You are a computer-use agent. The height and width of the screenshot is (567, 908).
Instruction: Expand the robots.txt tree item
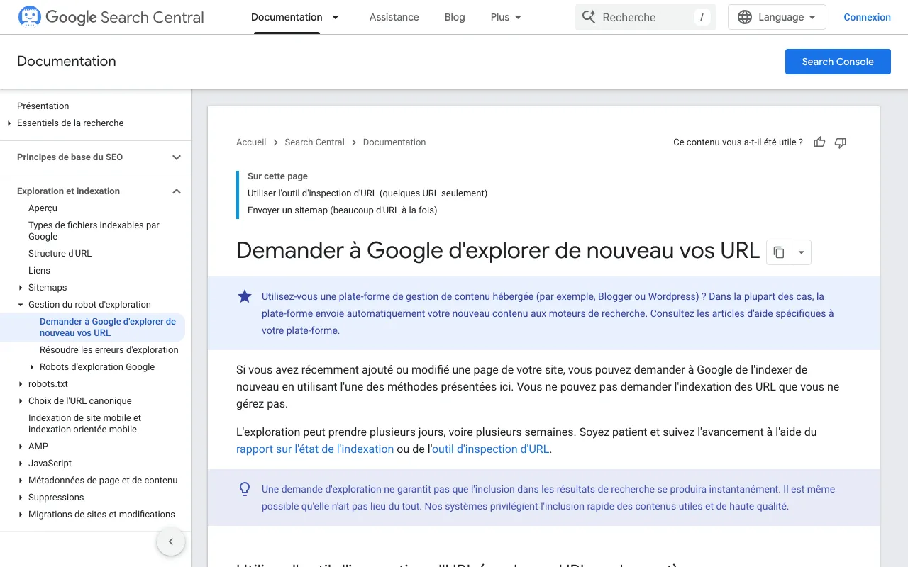[21, 384]
